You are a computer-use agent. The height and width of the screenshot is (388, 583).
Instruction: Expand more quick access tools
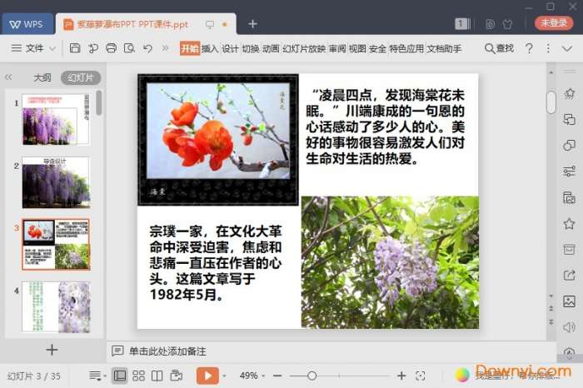pyautogui.click(x=165, y=48)
